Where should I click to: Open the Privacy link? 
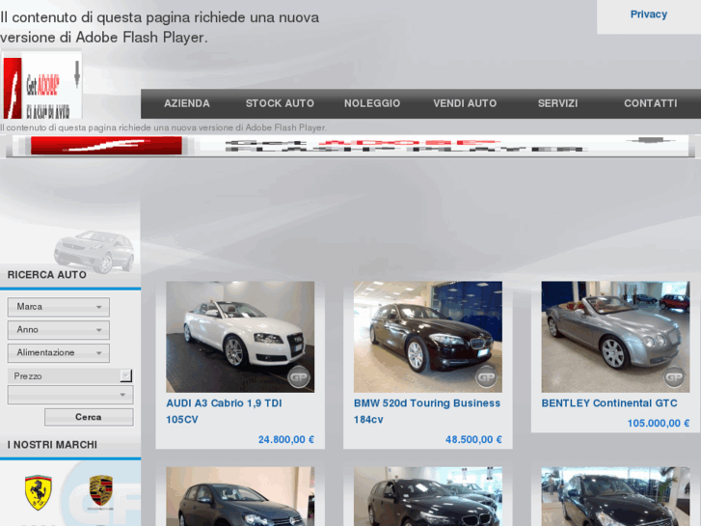tap(649, 14)
